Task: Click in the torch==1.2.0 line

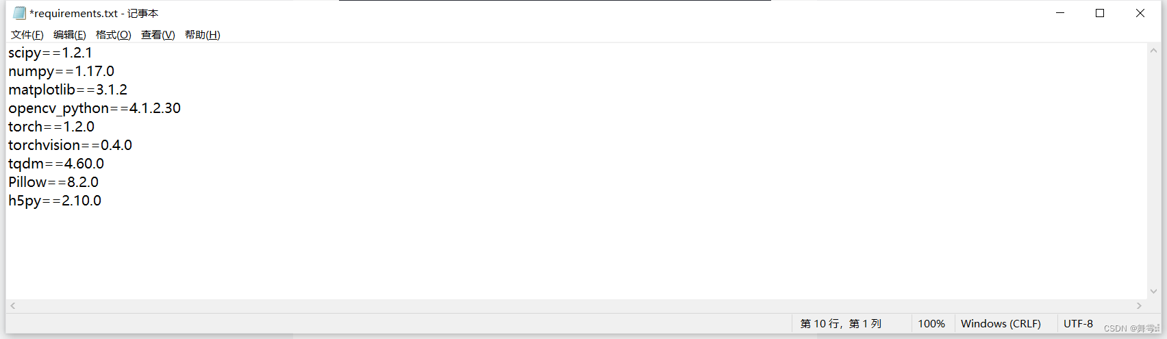Action: 51,127
